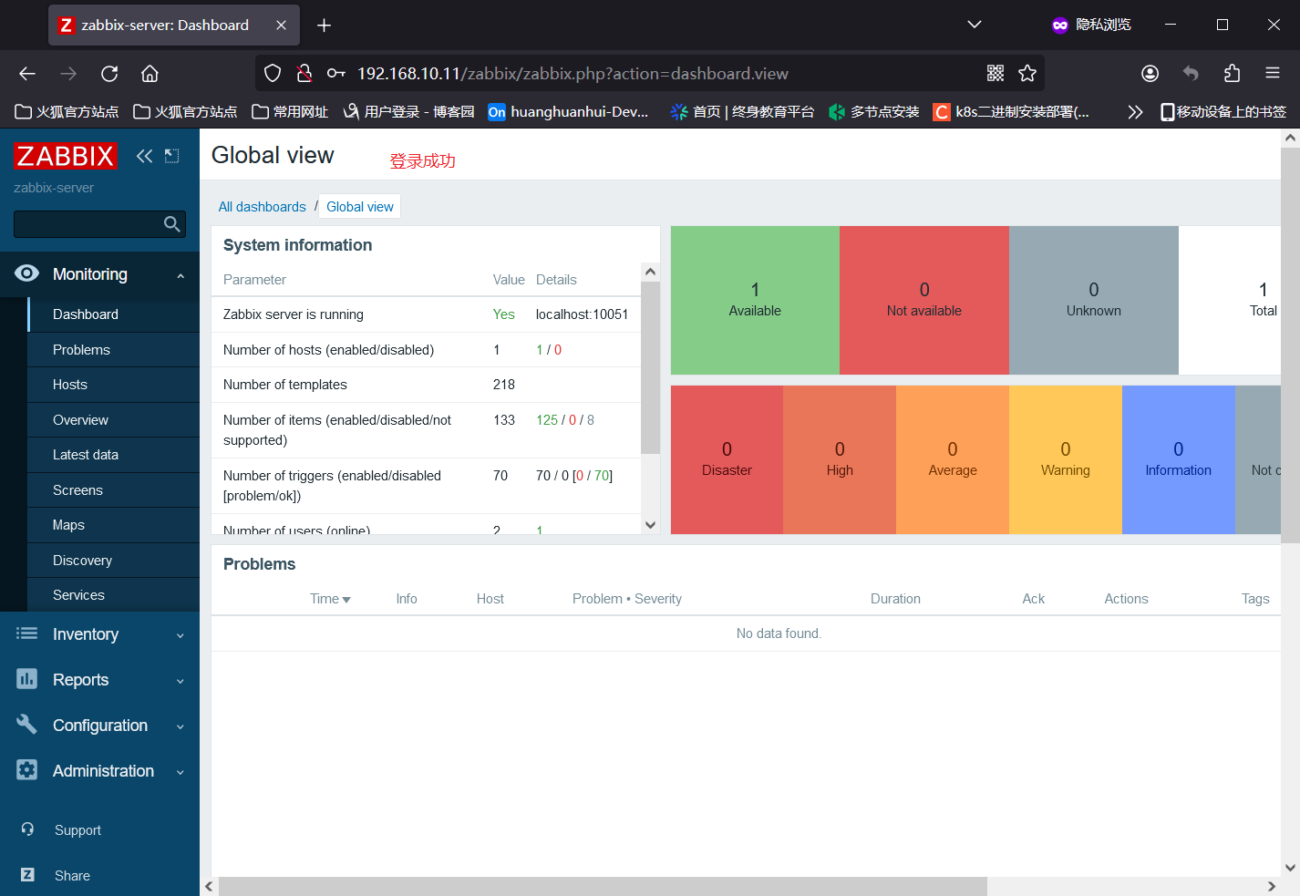Open the Share link
The image size is (1300, 896).
(x=72, y=876)
